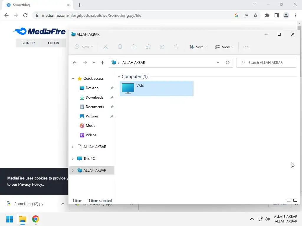Open Chrome side panel icon
Viewport: 302px width, 226px height.
[277, 15]
